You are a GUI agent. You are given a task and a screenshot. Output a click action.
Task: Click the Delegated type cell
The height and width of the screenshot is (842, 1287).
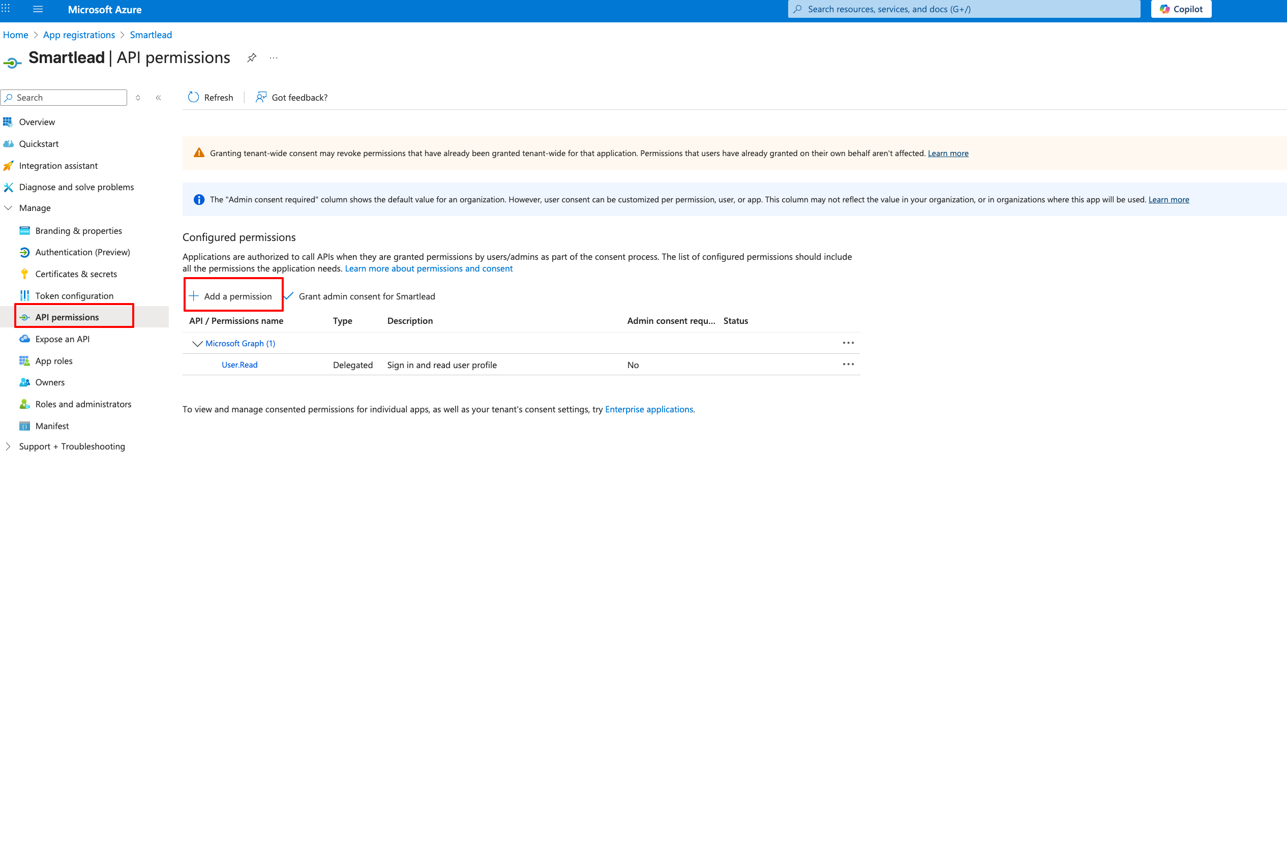[x=352, y=365]
